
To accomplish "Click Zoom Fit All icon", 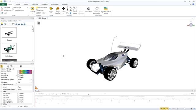I will click(x=75, y=9).
